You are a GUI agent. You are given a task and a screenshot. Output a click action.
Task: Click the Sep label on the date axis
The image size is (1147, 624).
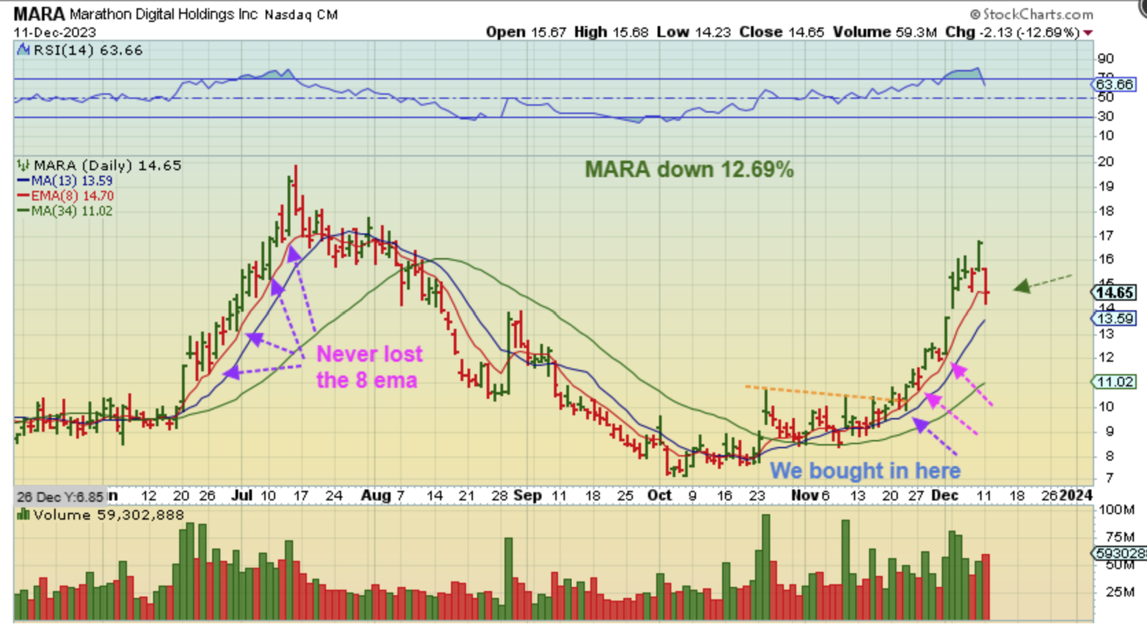coord(527,496)
